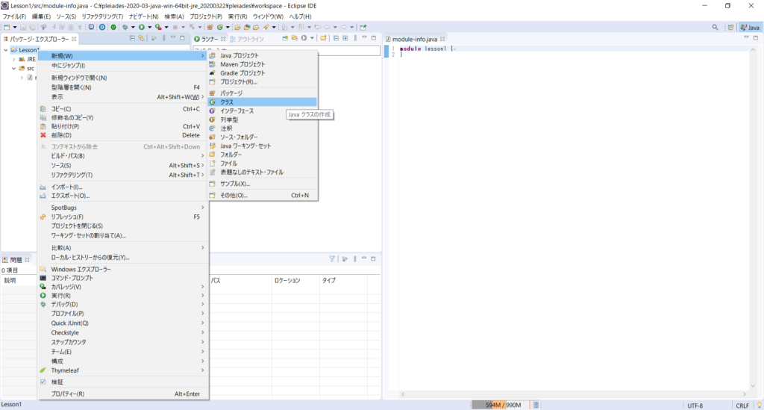The width and height of the screenshot is (764, 410).
Task: Click green Run toolbar icon
Action: pos(142,28)
